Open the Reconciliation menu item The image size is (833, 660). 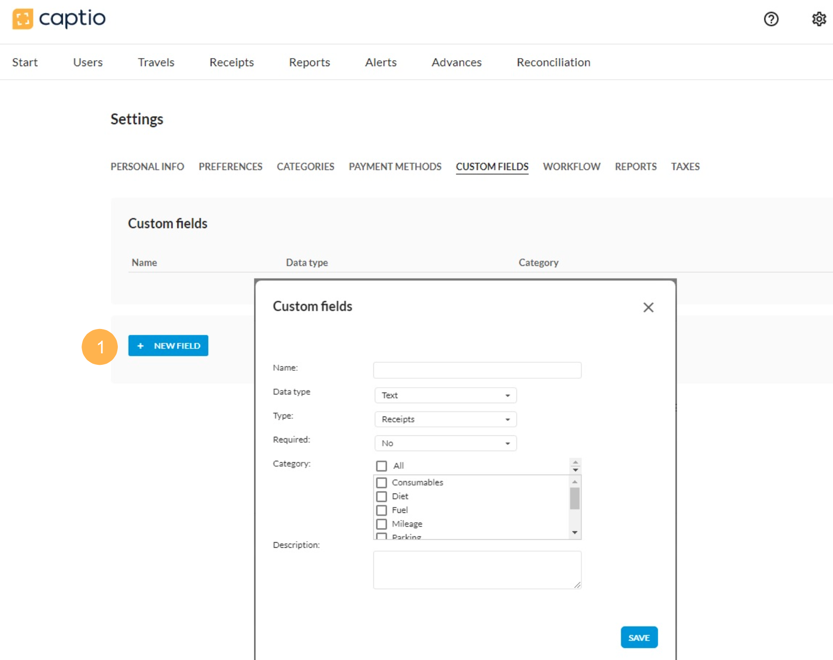pyautogui.click(x=554, y=62)
